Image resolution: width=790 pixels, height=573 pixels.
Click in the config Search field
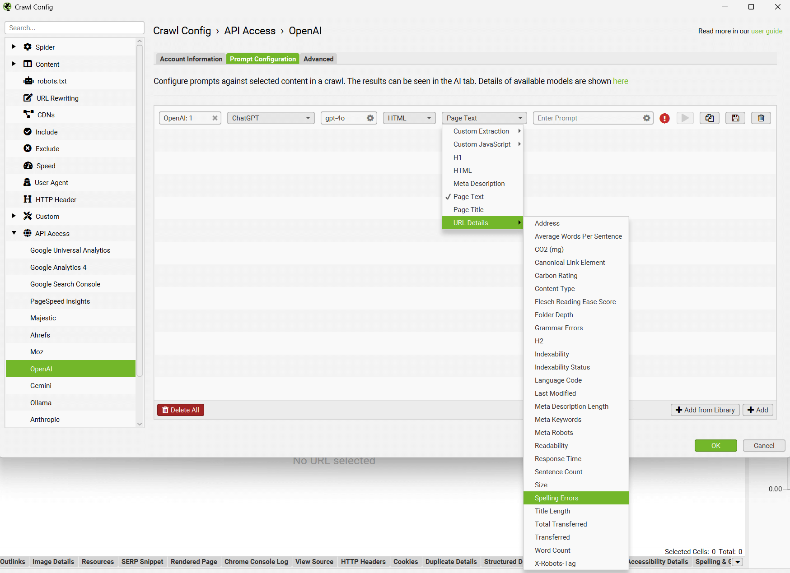[x=75, y=28]
